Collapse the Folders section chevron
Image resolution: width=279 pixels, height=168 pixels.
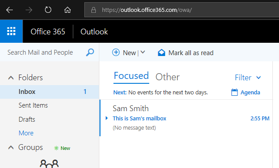tap(11, 78)
